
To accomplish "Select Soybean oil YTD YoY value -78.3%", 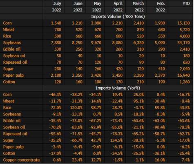I will tap(184, 127).
